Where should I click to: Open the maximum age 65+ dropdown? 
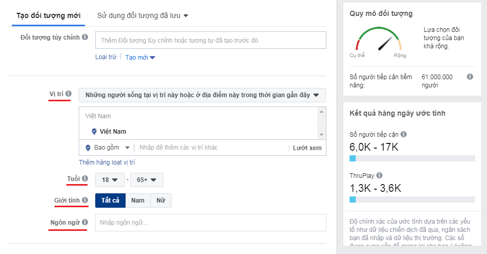[x=147, y=180]
